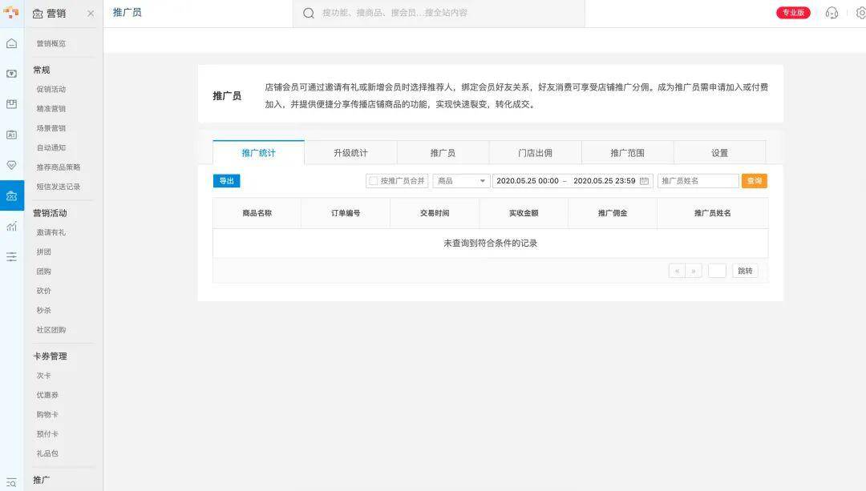Click the sliders settings icon in sidebar
This screenshot has height=491, width=866.
point(11,257)
